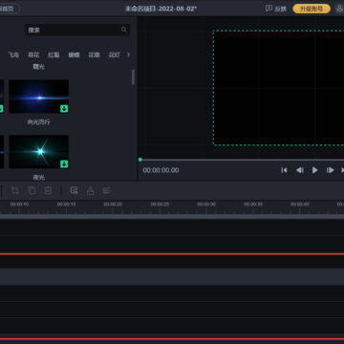Click the 00:00:40 ruler mark
This screenshot has width=344, height=344.
pyautogui.click(x=300, y=204)
